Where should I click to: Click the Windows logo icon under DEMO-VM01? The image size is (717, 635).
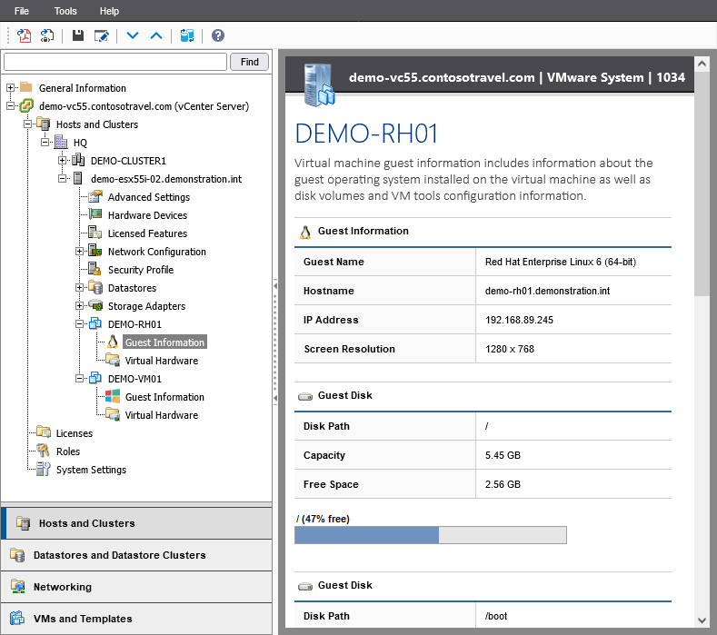113,396
